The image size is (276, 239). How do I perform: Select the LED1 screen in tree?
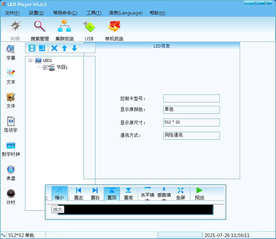click(x=47, y=61)
